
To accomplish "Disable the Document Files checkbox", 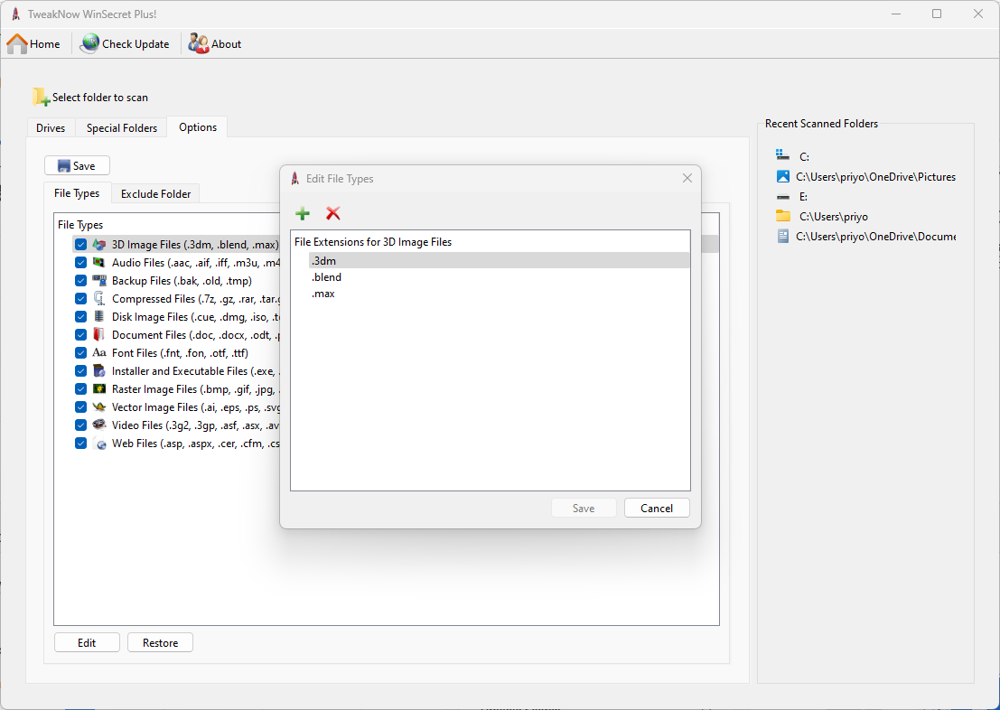I will coord(80,334).
